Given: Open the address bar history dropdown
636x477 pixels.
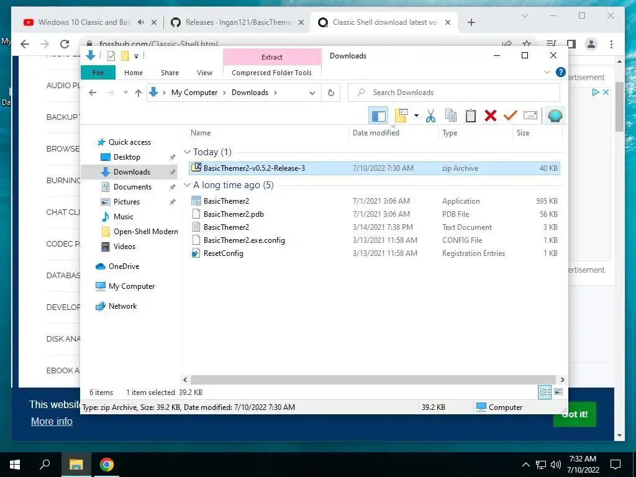Looking at the screenshot, I should [x=312, y=93].
